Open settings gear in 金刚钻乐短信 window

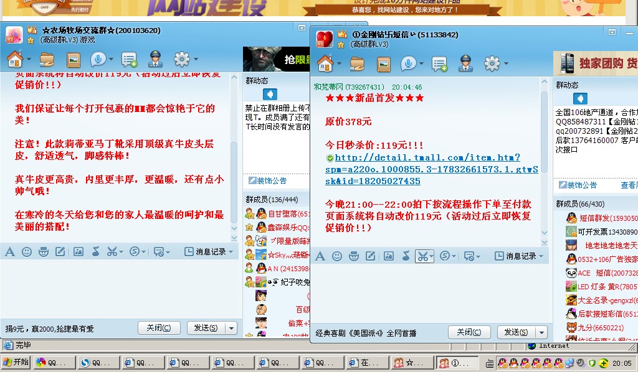point(492,63)
